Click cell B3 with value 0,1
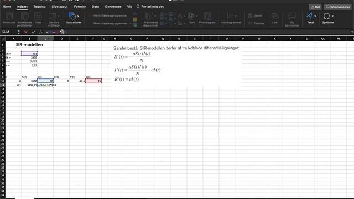354x199 pixels. [29, 54]
